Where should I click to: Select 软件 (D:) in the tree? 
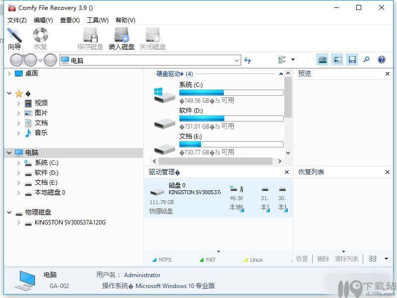tap(46, 172)
